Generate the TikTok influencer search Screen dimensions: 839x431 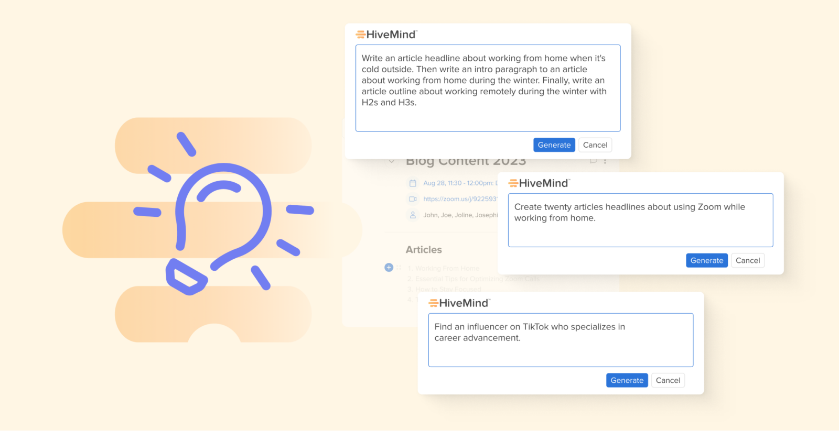point(627,380)
